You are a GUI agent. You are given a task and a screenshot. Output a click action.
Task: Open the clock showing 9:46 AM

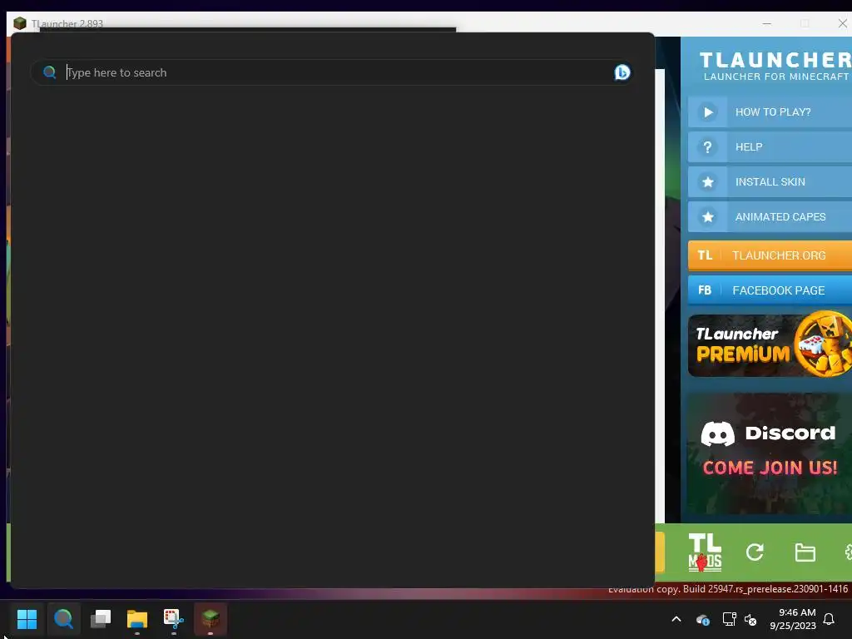[793, 619]
